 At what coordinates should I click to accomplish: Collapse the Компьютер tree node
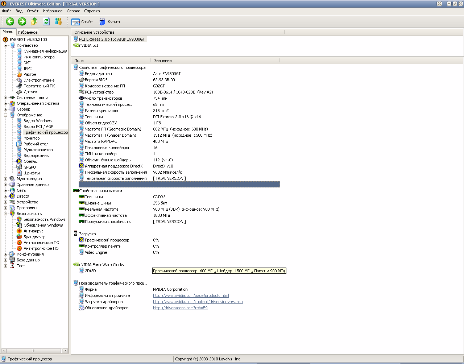(6, 45)
